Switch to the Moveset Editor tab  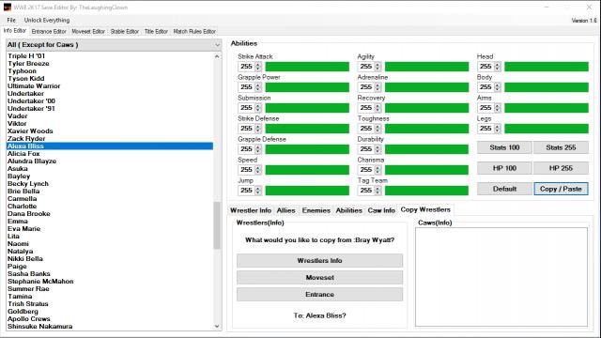(x=88, y=31)
